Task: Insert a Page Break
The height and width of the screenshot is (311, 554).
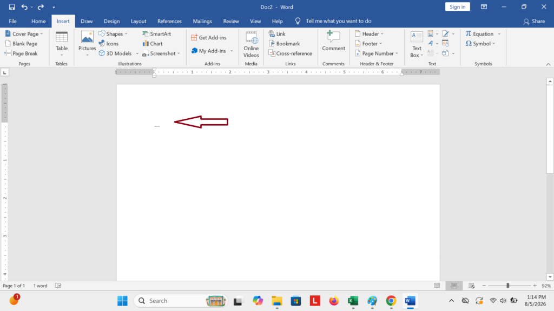Action: coord(21,53)
